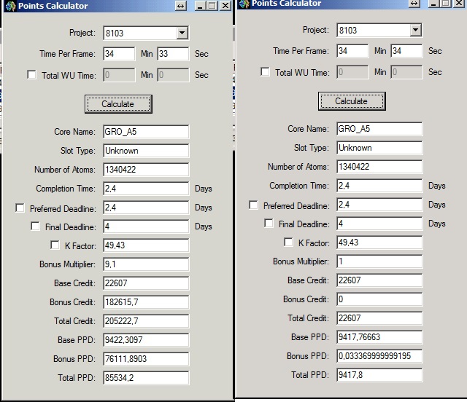Viewport: 467px width, 402px height.
Task: Minimize the left Points Calculator window
Action: coord(200,6)
